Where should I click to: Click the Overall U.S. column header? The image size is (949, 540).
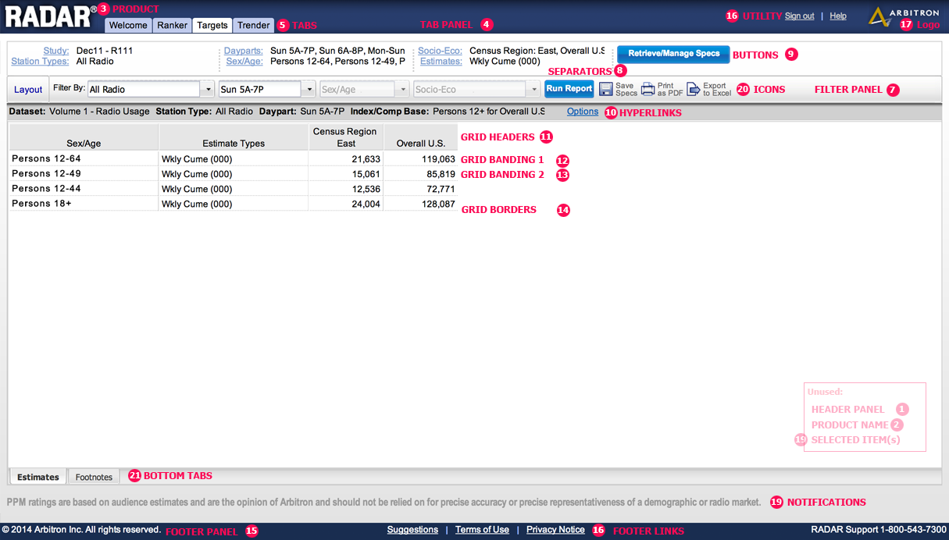click(x=421, y=137)
